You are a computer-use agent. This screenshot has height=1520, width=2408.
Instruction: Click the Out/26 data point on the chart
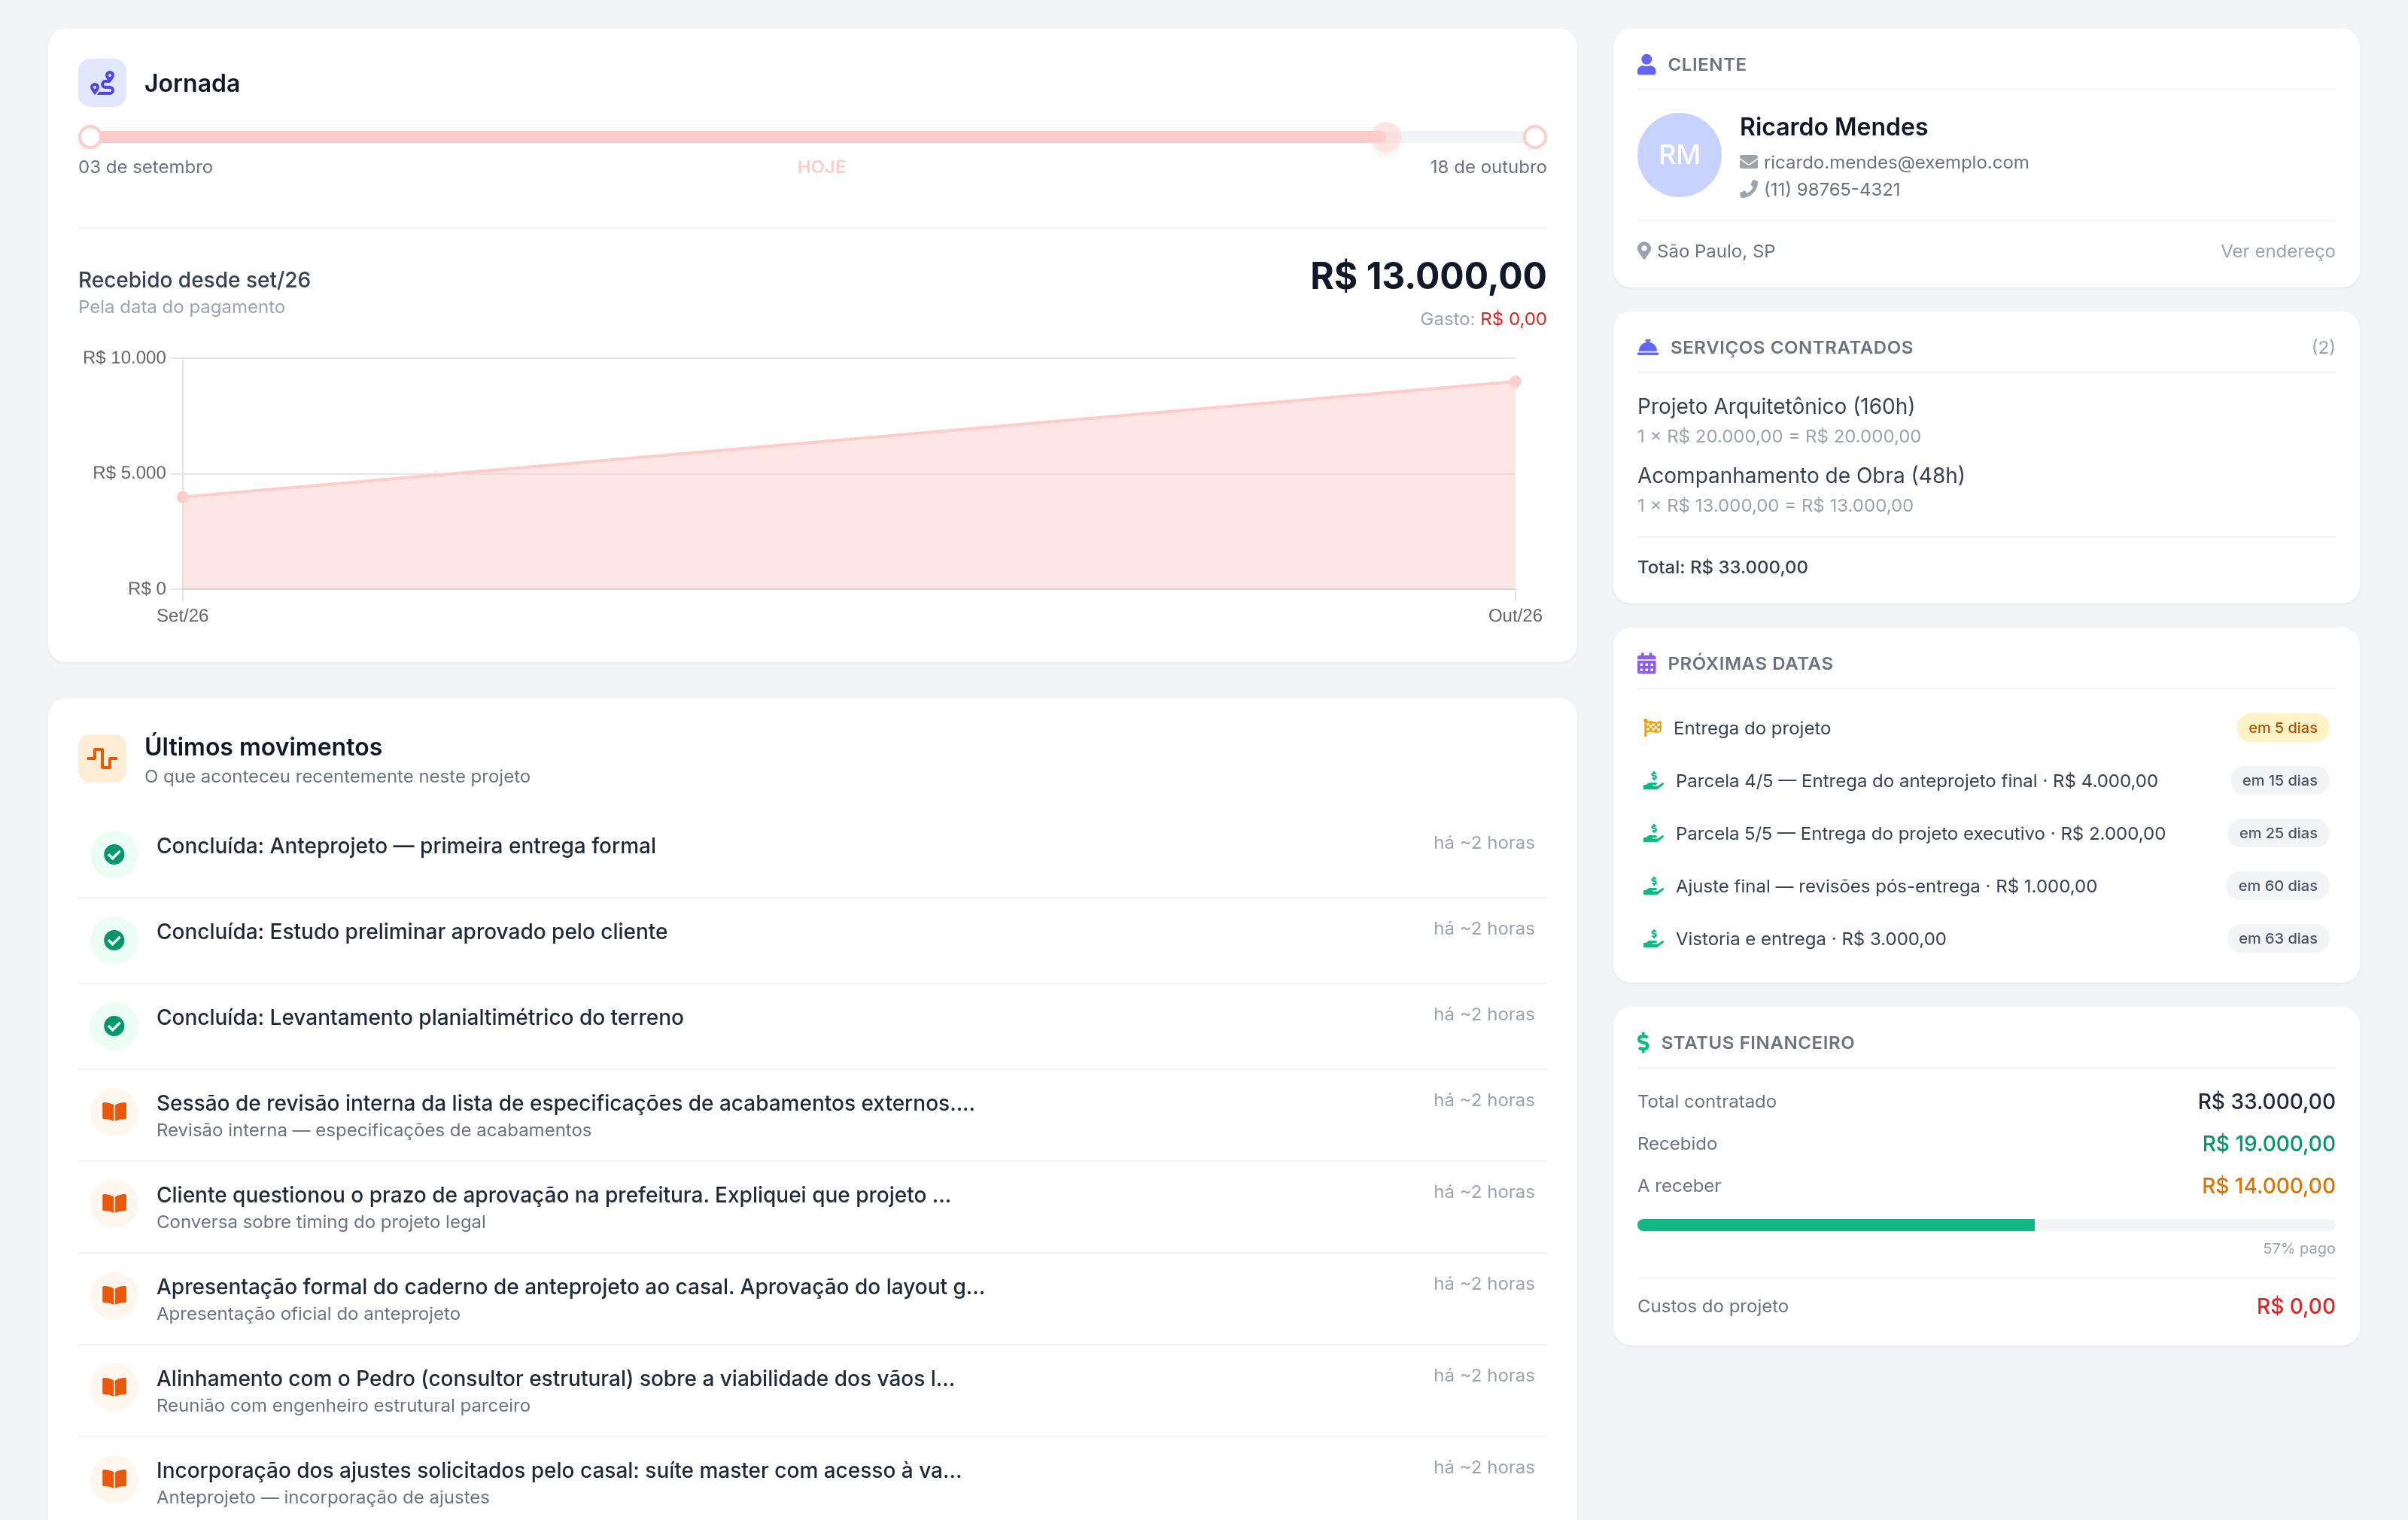[1515, 381]
